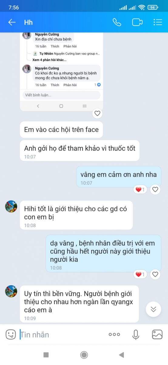Toggle heart on "vâng em cảm ơn anh nha" message
The width and height of the screenshot is (168, 365).
point(155,189)
